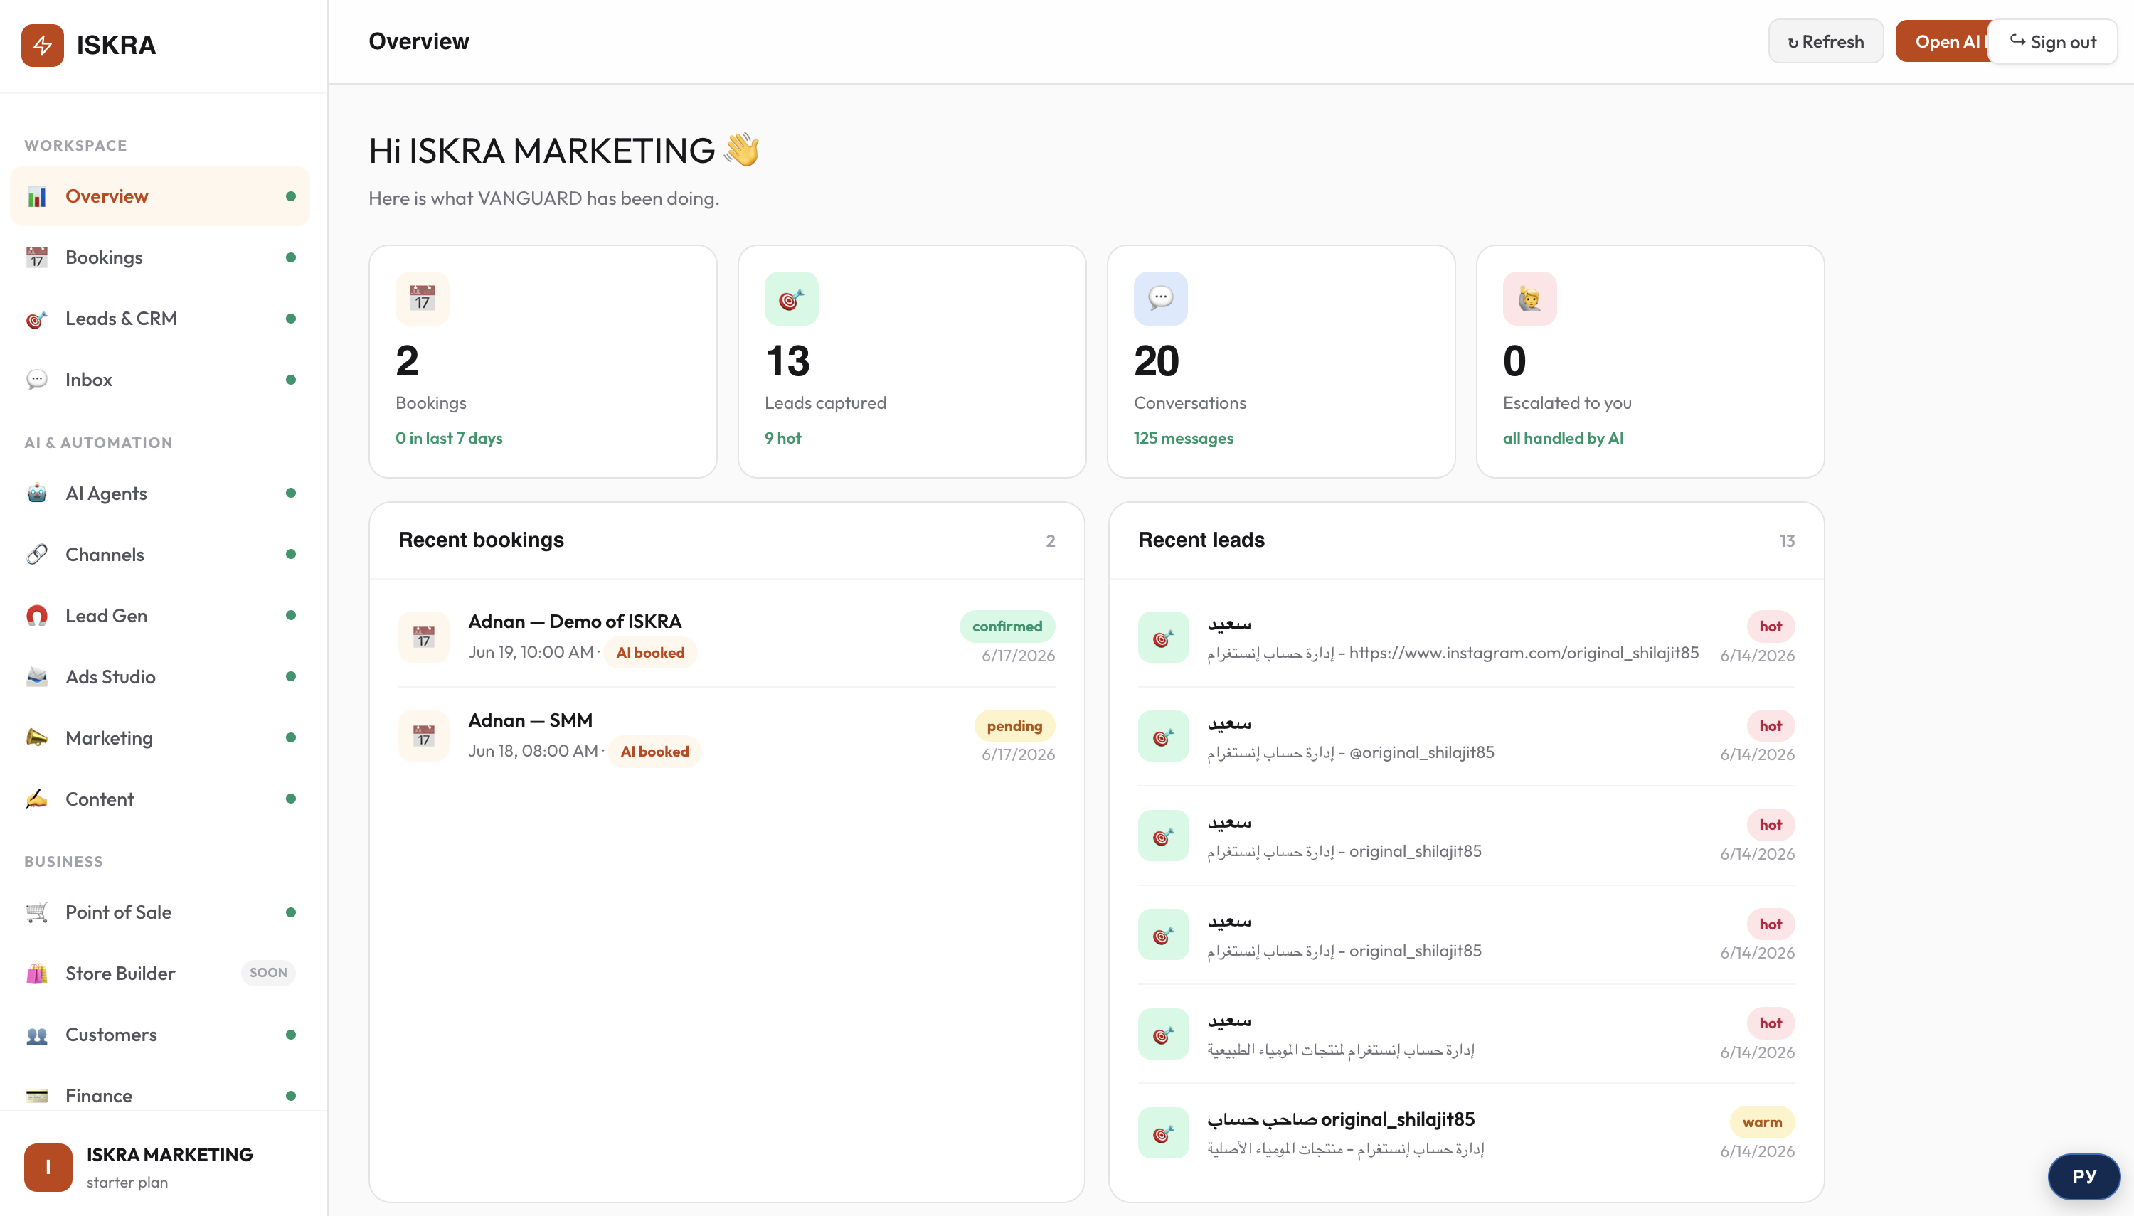Open Point of Sale
The height and width of the screenshot is (1216, 2134).
tap(159, 912)
